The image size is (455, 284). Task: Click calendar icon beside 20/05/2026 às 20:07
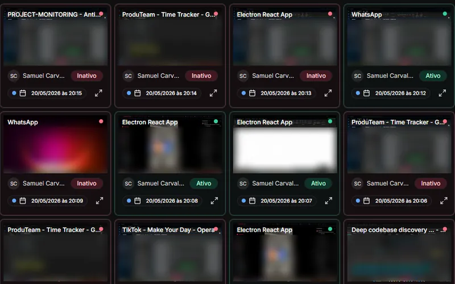click(252, 201)
